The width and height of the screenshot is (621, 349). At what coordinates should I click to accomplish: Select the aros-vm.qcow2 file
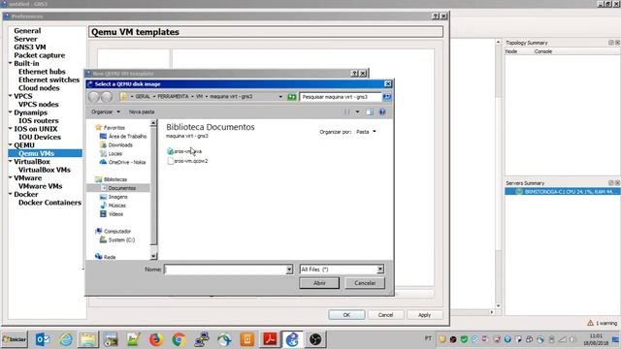pos(187,161)
